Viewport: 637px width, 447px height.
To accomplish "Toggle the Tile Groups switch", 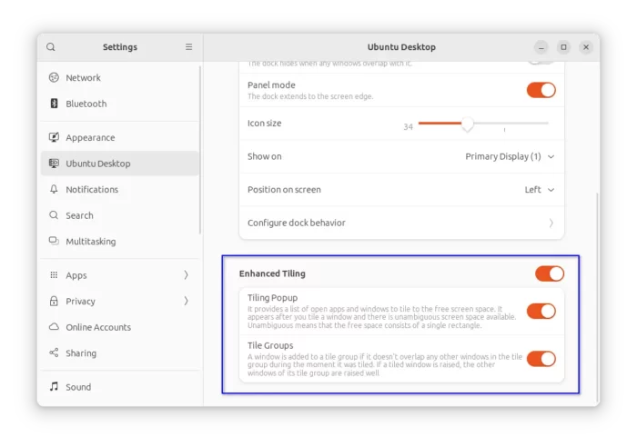I will pyautogui.click(x=541, y=359).
